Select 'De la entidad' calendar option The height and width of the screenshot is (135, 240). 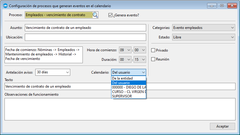click(x=123, y=78)
